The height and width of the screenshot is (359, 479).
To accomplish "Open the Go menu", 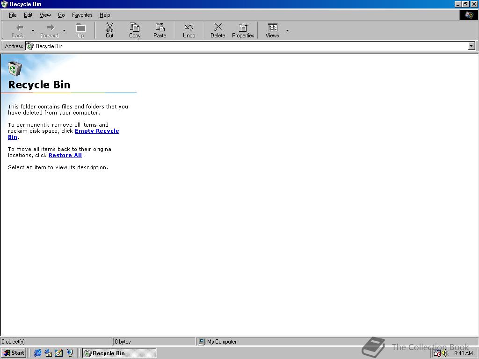I will (x=61, y=15).
